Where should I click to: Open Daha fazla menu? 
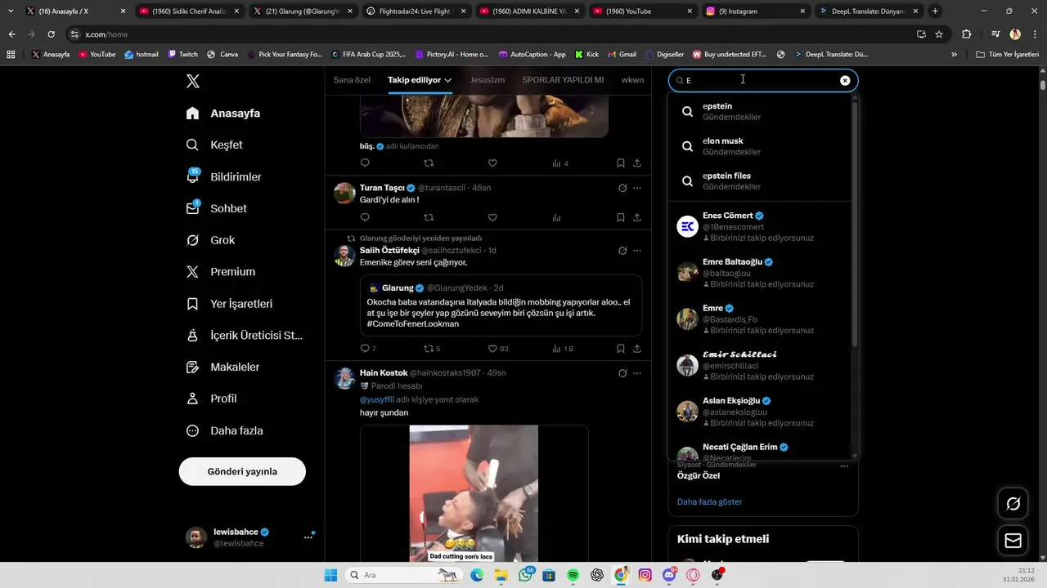coord(224,430)
